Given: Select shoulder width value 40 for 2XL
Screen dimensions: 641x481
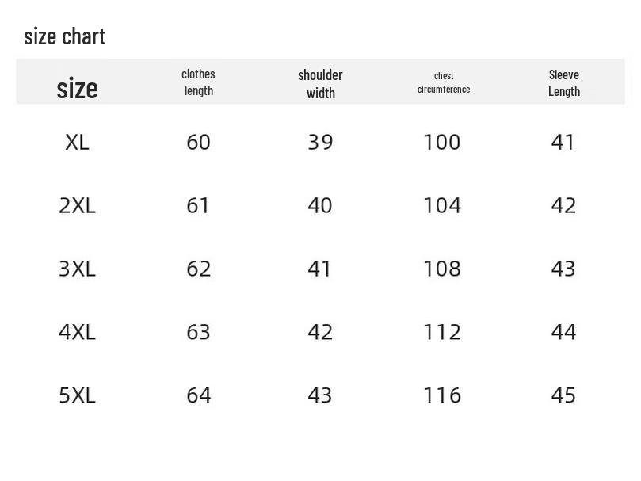Looking at the screenshot, I should coord(320,206).
